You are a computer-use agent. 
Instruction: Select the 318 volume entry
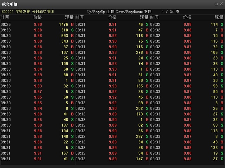pyautogui.click(x=65, y=30)
